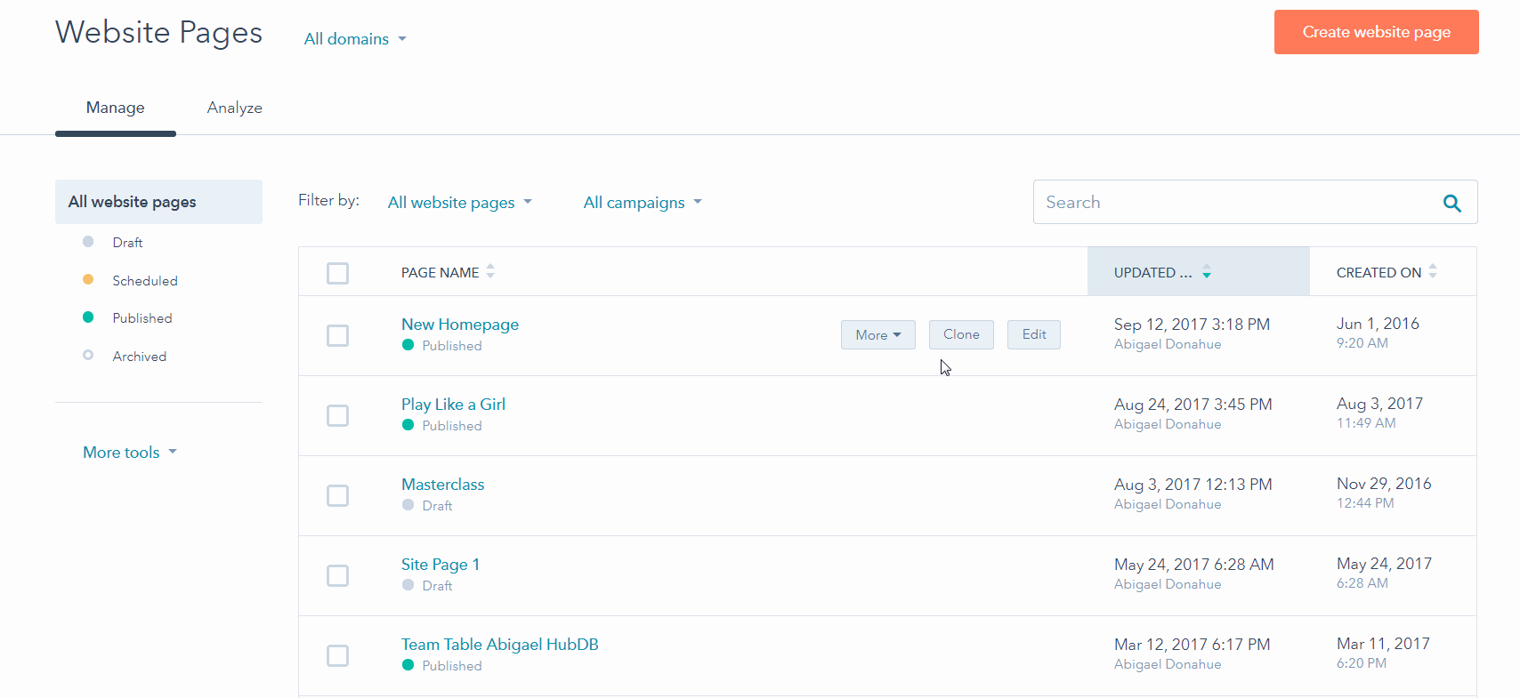Select All website pages in the sidebar
The width and height of the screenshot is (1520, 698).
158,202
